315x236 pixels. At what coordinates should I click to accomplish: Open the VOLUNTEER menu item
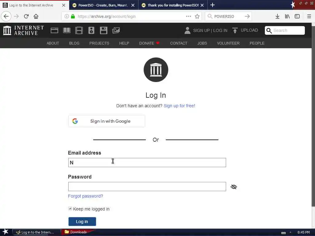tap(228, 43)
